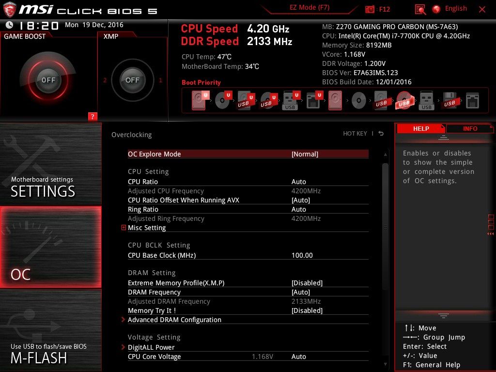This screenshot has height=372, width=496.
Task: Click the scrollbar up arrow
Action: [385, 155]
